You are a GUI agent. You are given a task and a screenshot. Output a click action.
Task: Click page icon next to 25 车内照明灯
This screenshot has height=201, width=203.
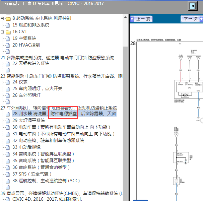pyautogui.click(x=8, y=89)
